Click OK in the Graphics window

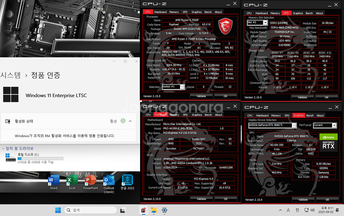[327, 200]
